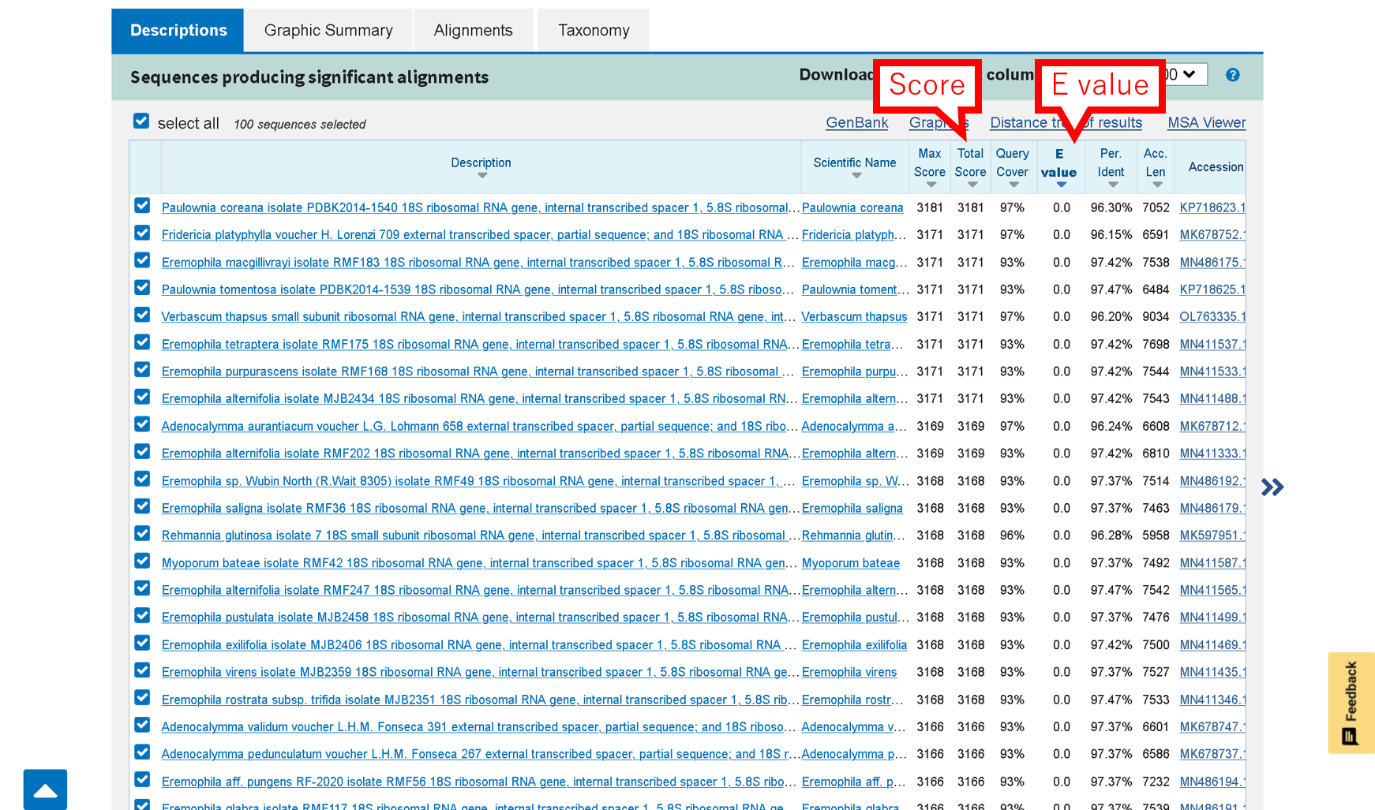1375x810 pixels.
Task: Open Rehmannia glutinosa isolate 7 description link
Action: [x=480, y=536]
